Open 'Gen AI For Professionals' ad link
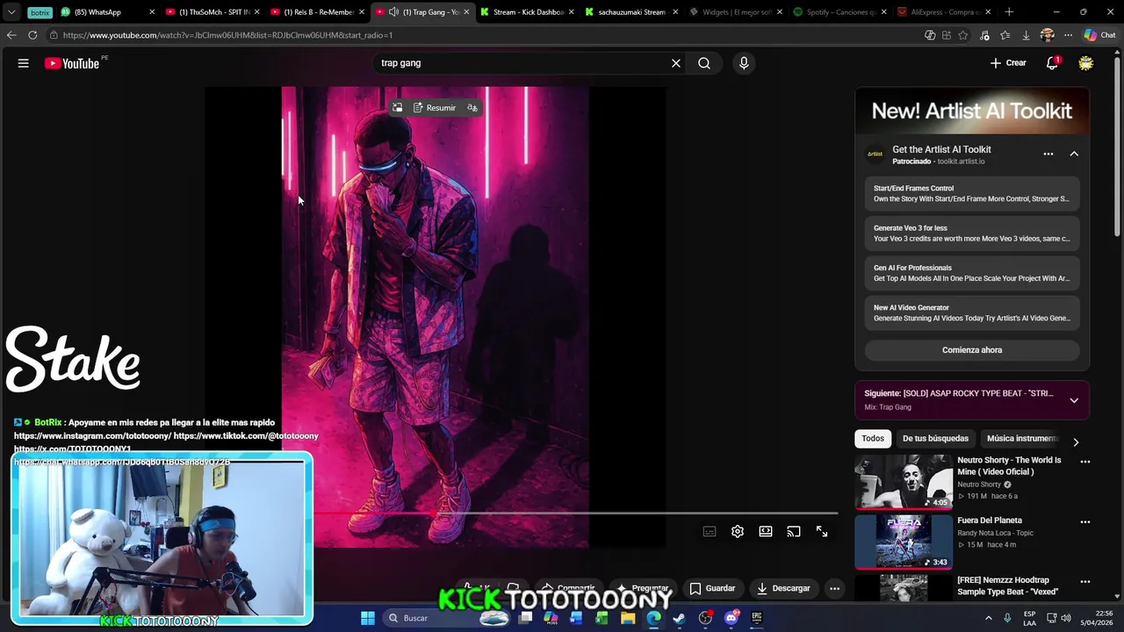Image resolution: width=1124 pixels, height=632 pixels. 972,273
